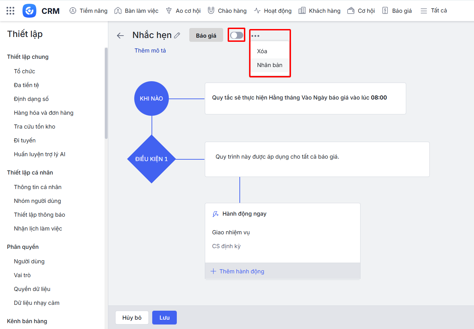Click the Thêm mô tả link
The width and height of the screenshot is (474, 329).
tap(150, 50)
